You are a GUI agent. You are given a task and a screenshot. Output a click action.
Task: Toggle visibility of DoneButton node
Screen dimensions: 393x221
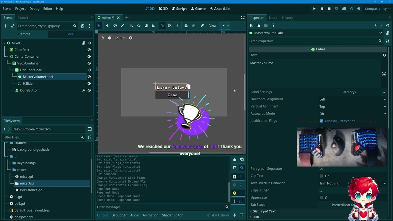[x=89, y=90]
